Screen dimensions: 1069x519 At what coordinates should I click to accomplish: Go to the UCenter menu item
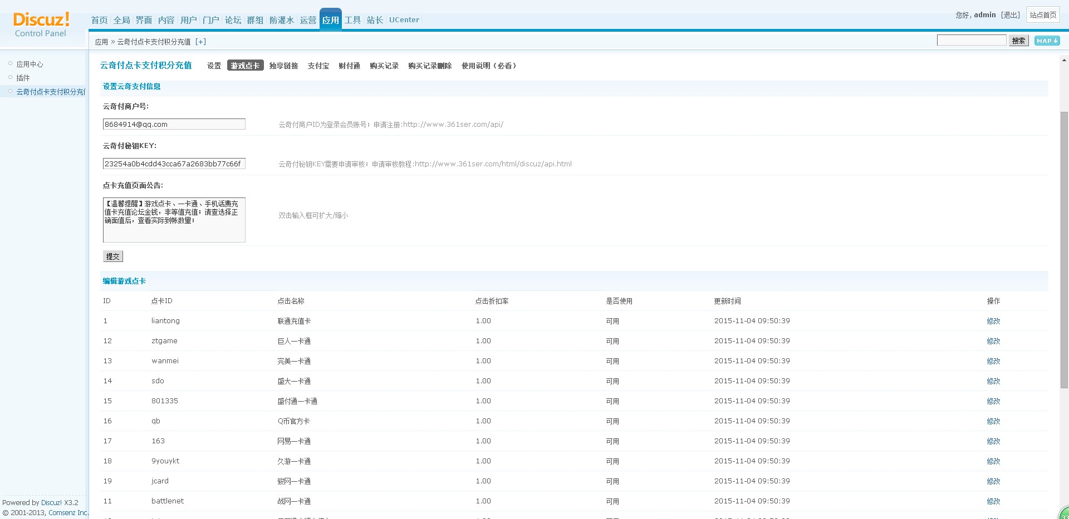click(x=404, y=20)
